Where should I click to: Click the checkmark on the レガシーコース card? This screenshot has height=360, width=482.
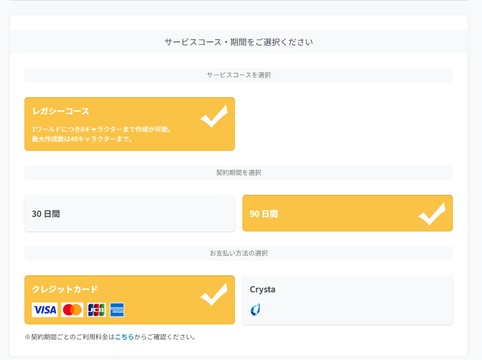pos(214,116)
